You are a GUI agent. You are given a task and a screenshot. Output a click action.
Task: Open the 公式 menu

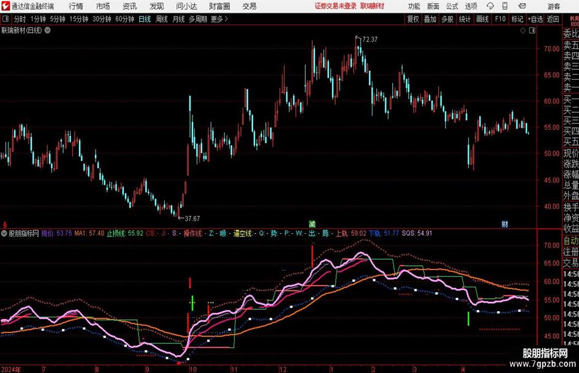452,6
